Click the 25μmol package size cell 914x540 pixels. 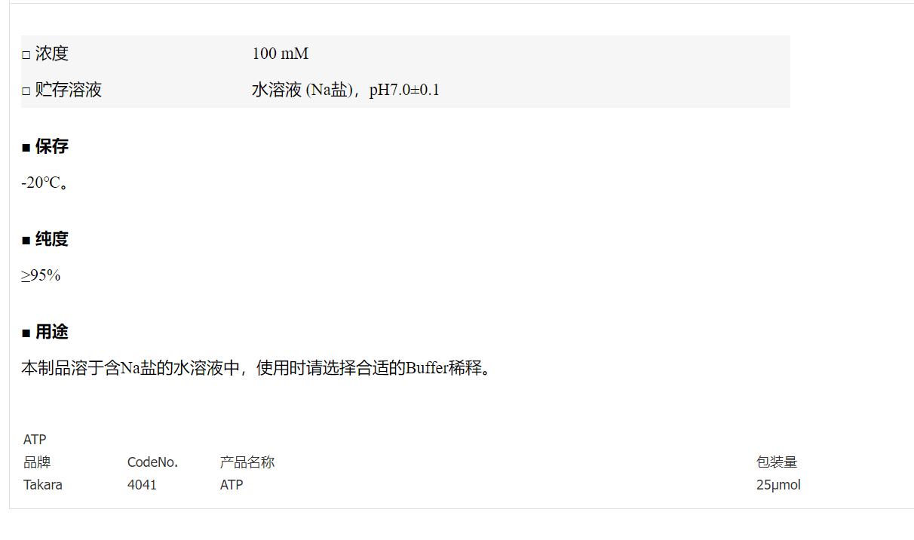[x=778, y=485]
